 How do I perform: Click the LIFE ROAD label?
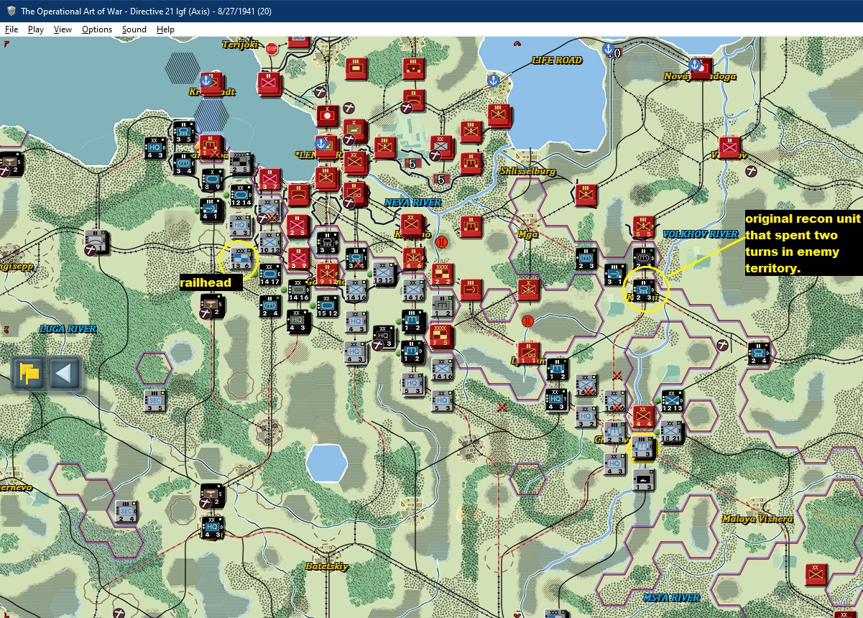click(557, 60)
